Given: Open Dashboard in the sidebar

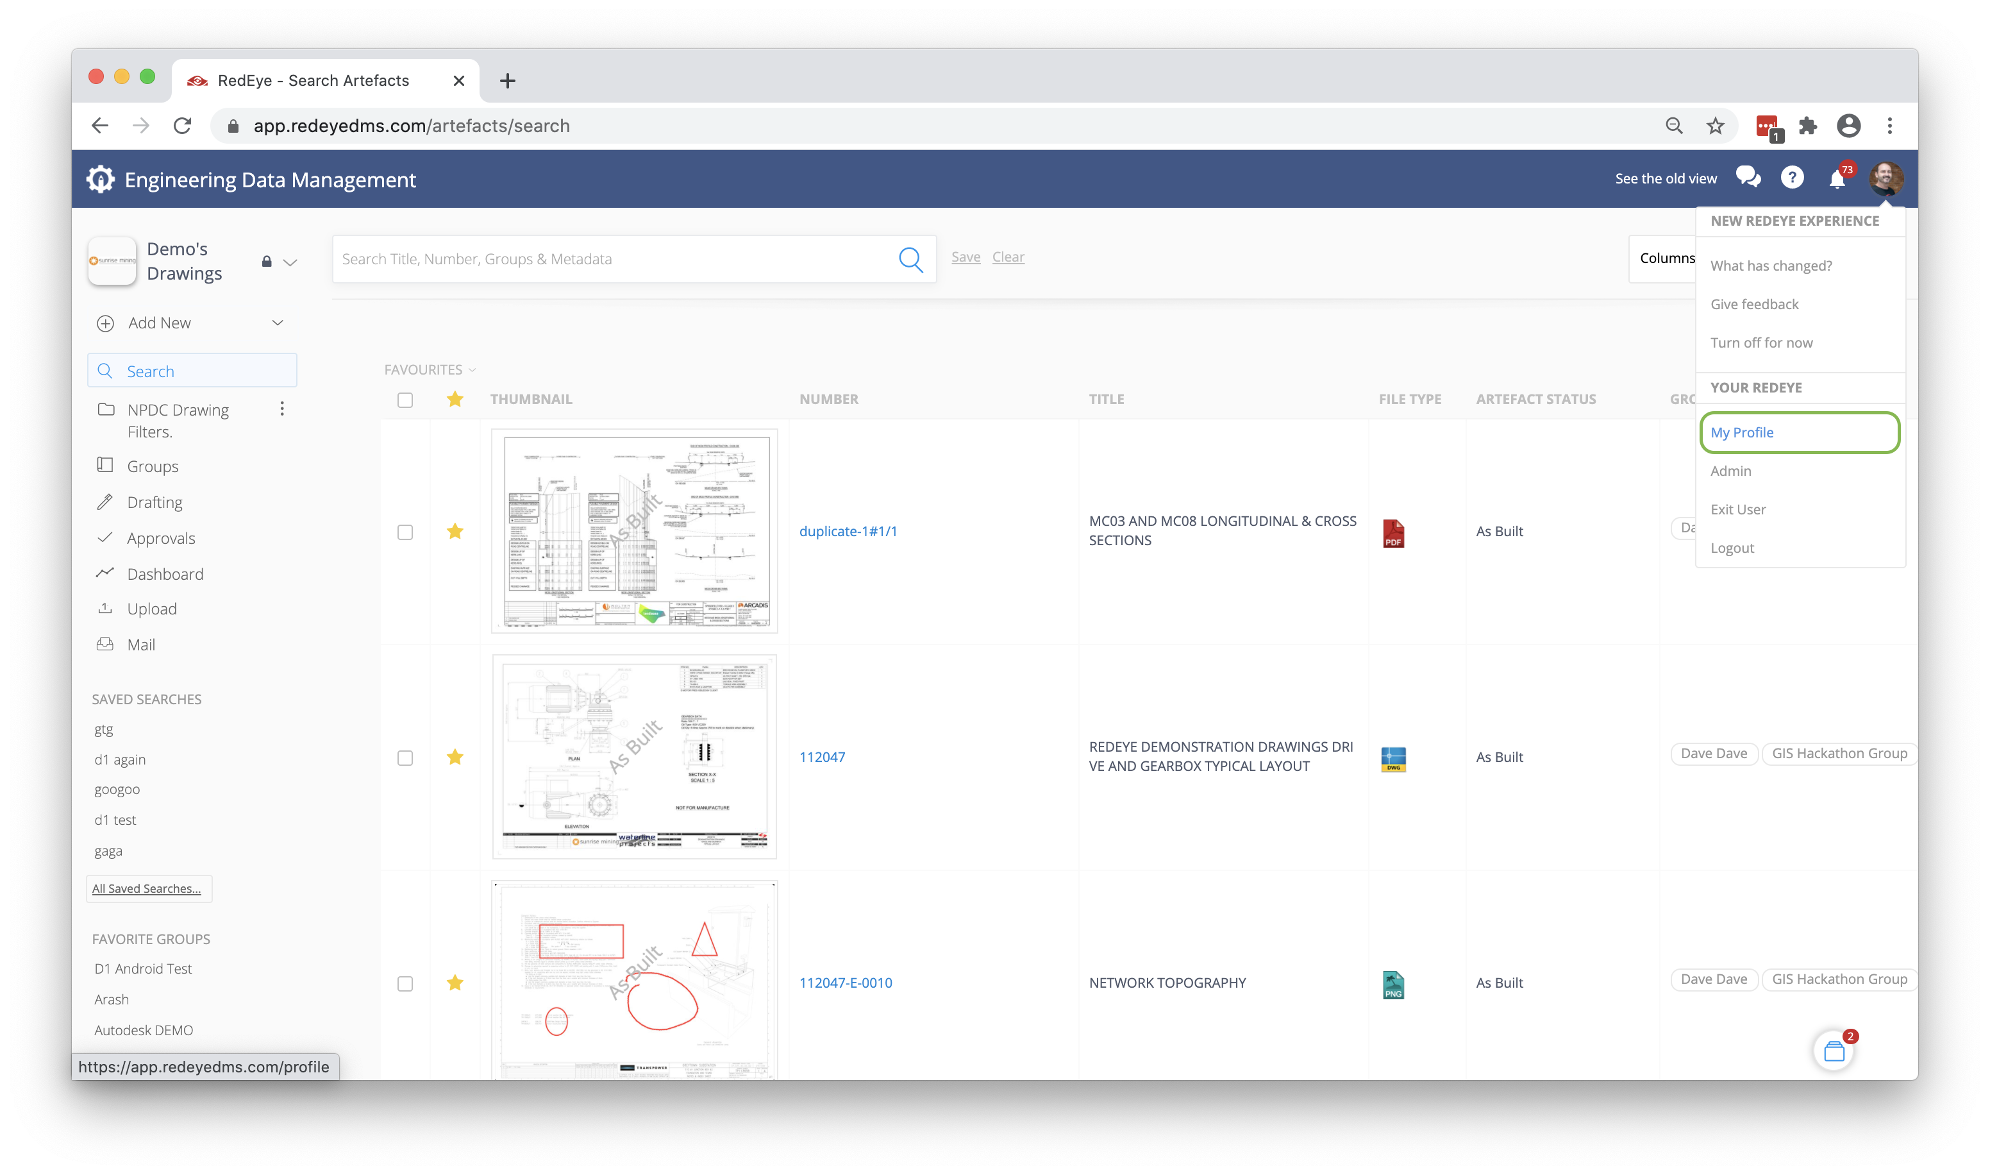Looking at the screenshot, I should (165, 574).
